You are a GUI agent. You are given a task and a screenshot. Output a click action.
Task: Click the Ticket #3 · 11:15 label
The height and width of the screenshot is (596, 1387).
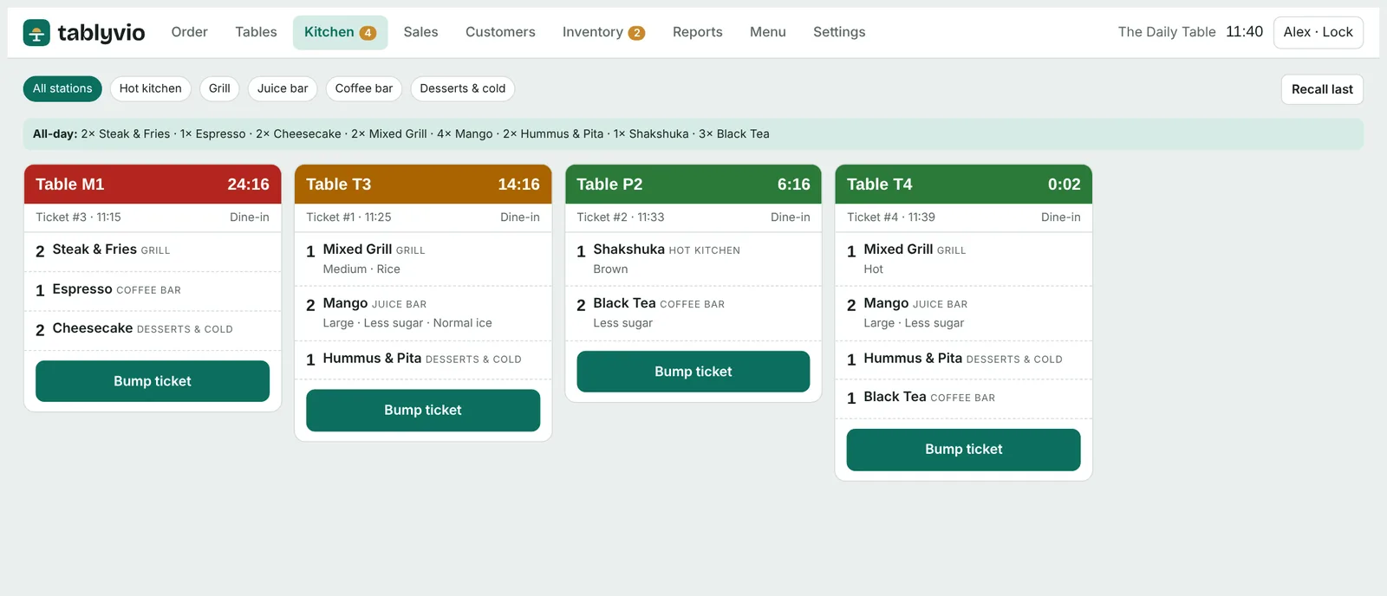coord(78,217)
